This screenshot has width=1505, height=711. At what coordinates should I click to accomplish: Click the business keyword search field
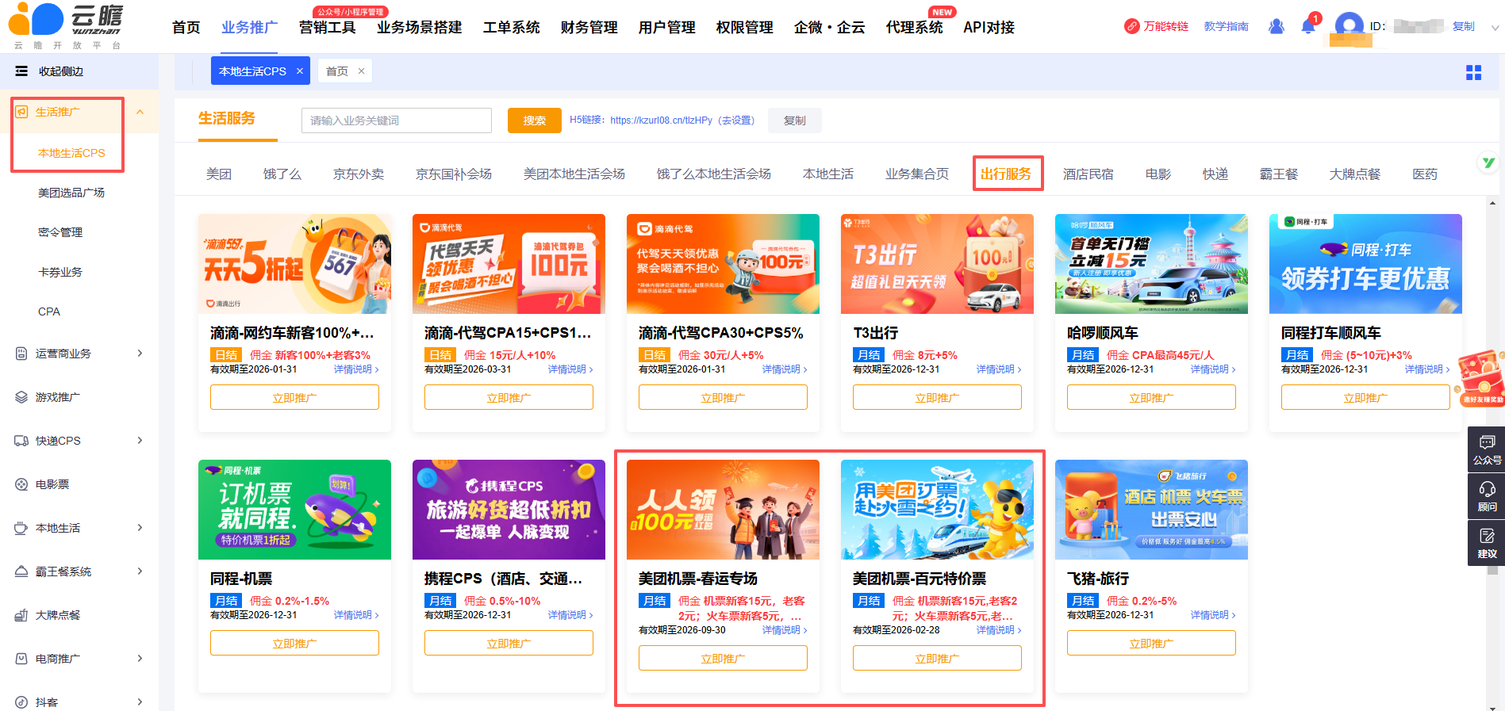(x=396, y=120)
